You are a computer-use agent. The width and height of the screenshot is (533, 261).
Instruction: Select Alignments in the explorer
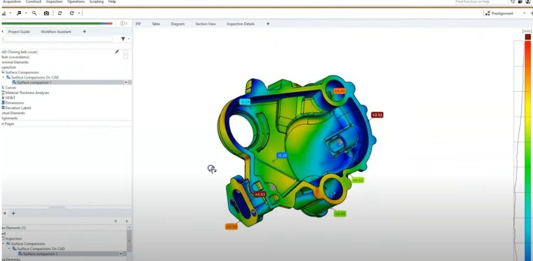point(9,118)
